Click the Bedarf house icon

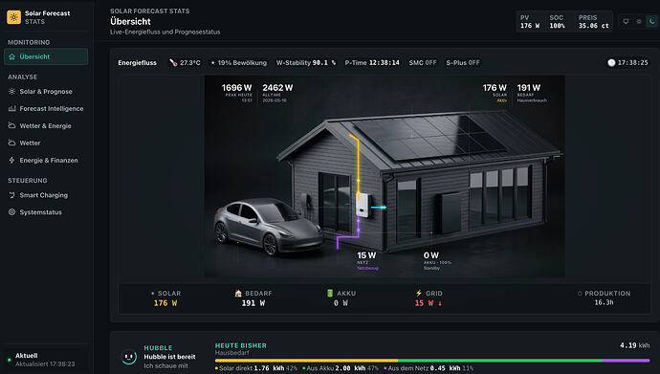pyautogui.click(x=238, y=294)
